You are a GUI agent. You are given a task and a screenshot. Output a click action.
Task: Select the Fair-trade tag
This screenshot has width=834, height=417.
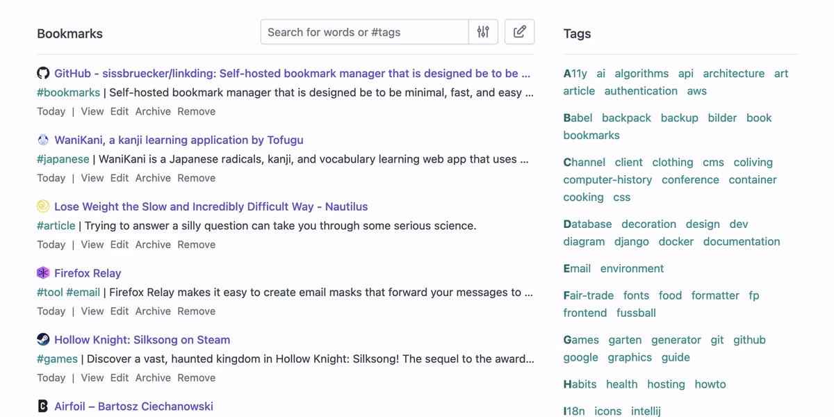(x=588, y=296)
